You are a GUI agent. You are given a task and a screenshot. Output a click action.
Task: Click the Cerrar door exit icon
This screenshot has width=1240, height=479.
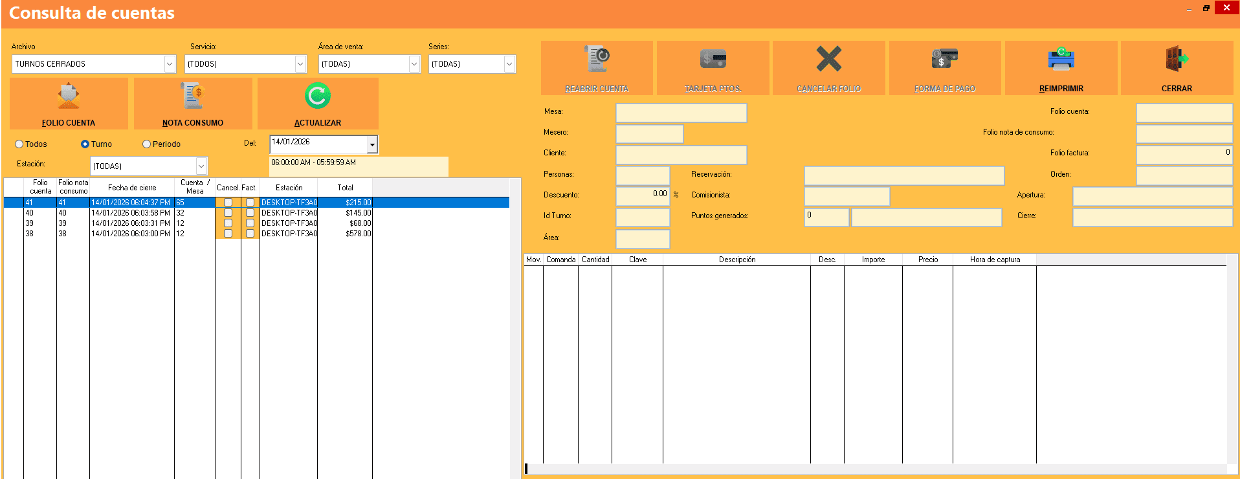pyautogui.click(x=1177, y=59)
